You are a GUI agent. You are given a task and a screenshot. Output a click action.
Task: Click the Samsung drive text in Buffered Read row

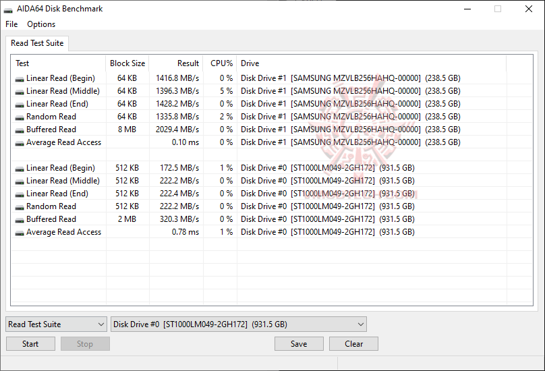(350, 130)
